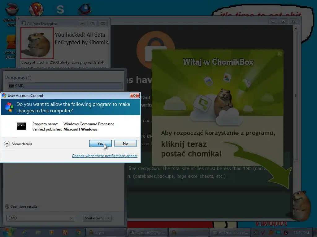Minimize the All Data Encrypted window
The image size is (317, 237).
pyautogui.click(x=82, y=24)
